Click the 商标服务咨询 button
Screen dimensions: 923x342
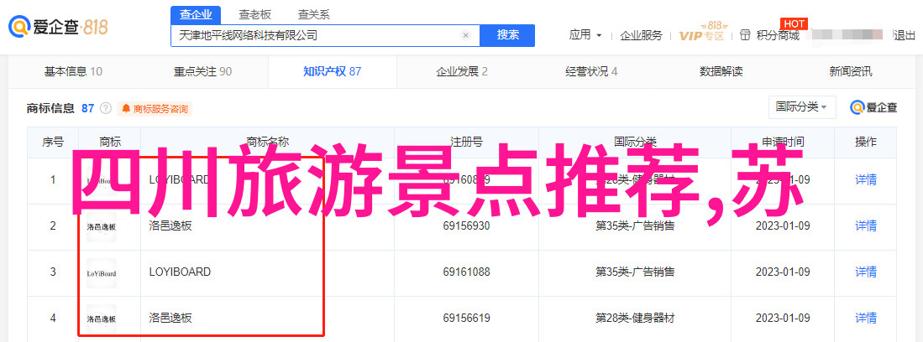[x=155, y=109]
